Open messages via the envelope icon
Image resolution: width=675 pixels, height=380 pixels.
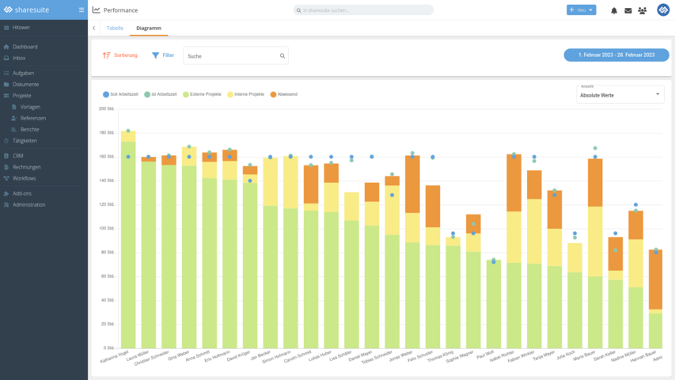628,10
